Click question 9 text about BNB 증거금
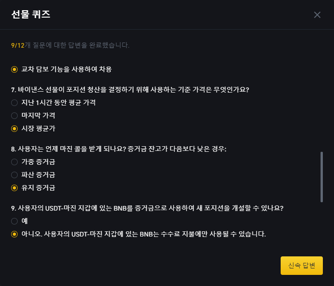The width and height of the screenshot is (334, 286). pyautogui.click(x=147, y=208)
